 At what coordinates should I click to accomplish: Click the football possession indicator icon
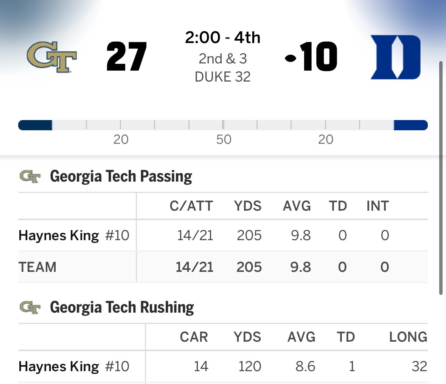[x=291, y=58]
